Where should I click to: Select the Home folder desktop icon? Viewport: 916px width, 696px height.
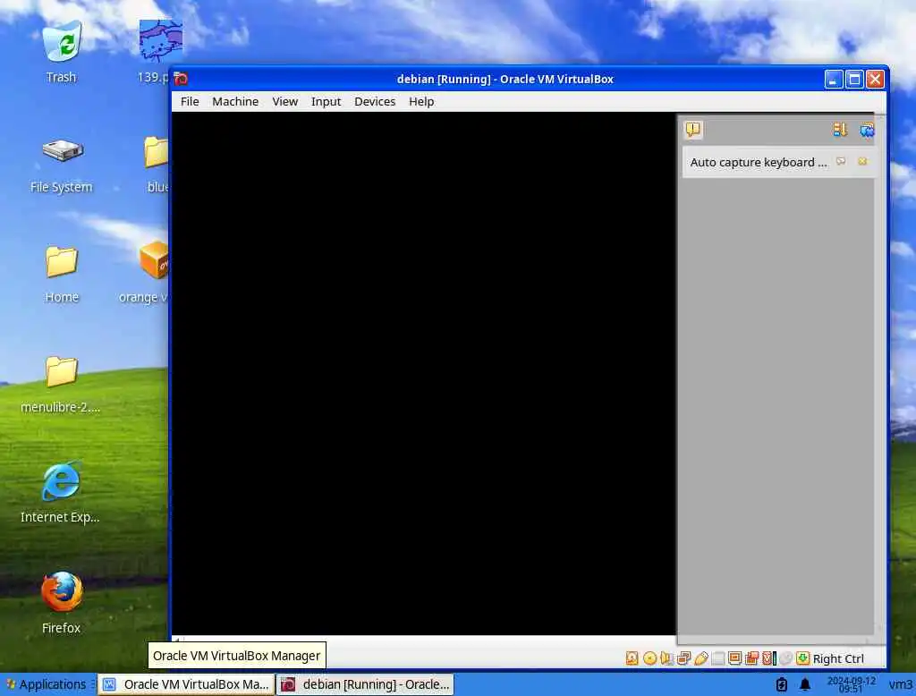[62, 274]
